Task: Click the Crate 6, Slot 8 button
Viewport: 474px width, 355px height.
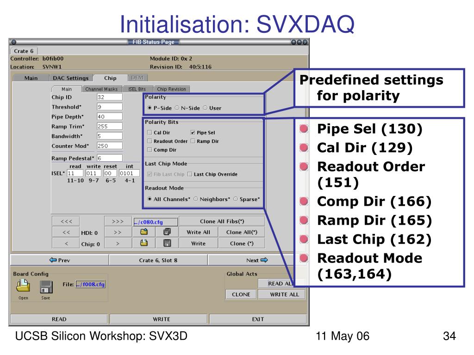Action: 158,260
